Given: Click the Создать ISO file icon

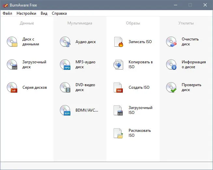Looking at the screenshot, I should coord(118,87).
